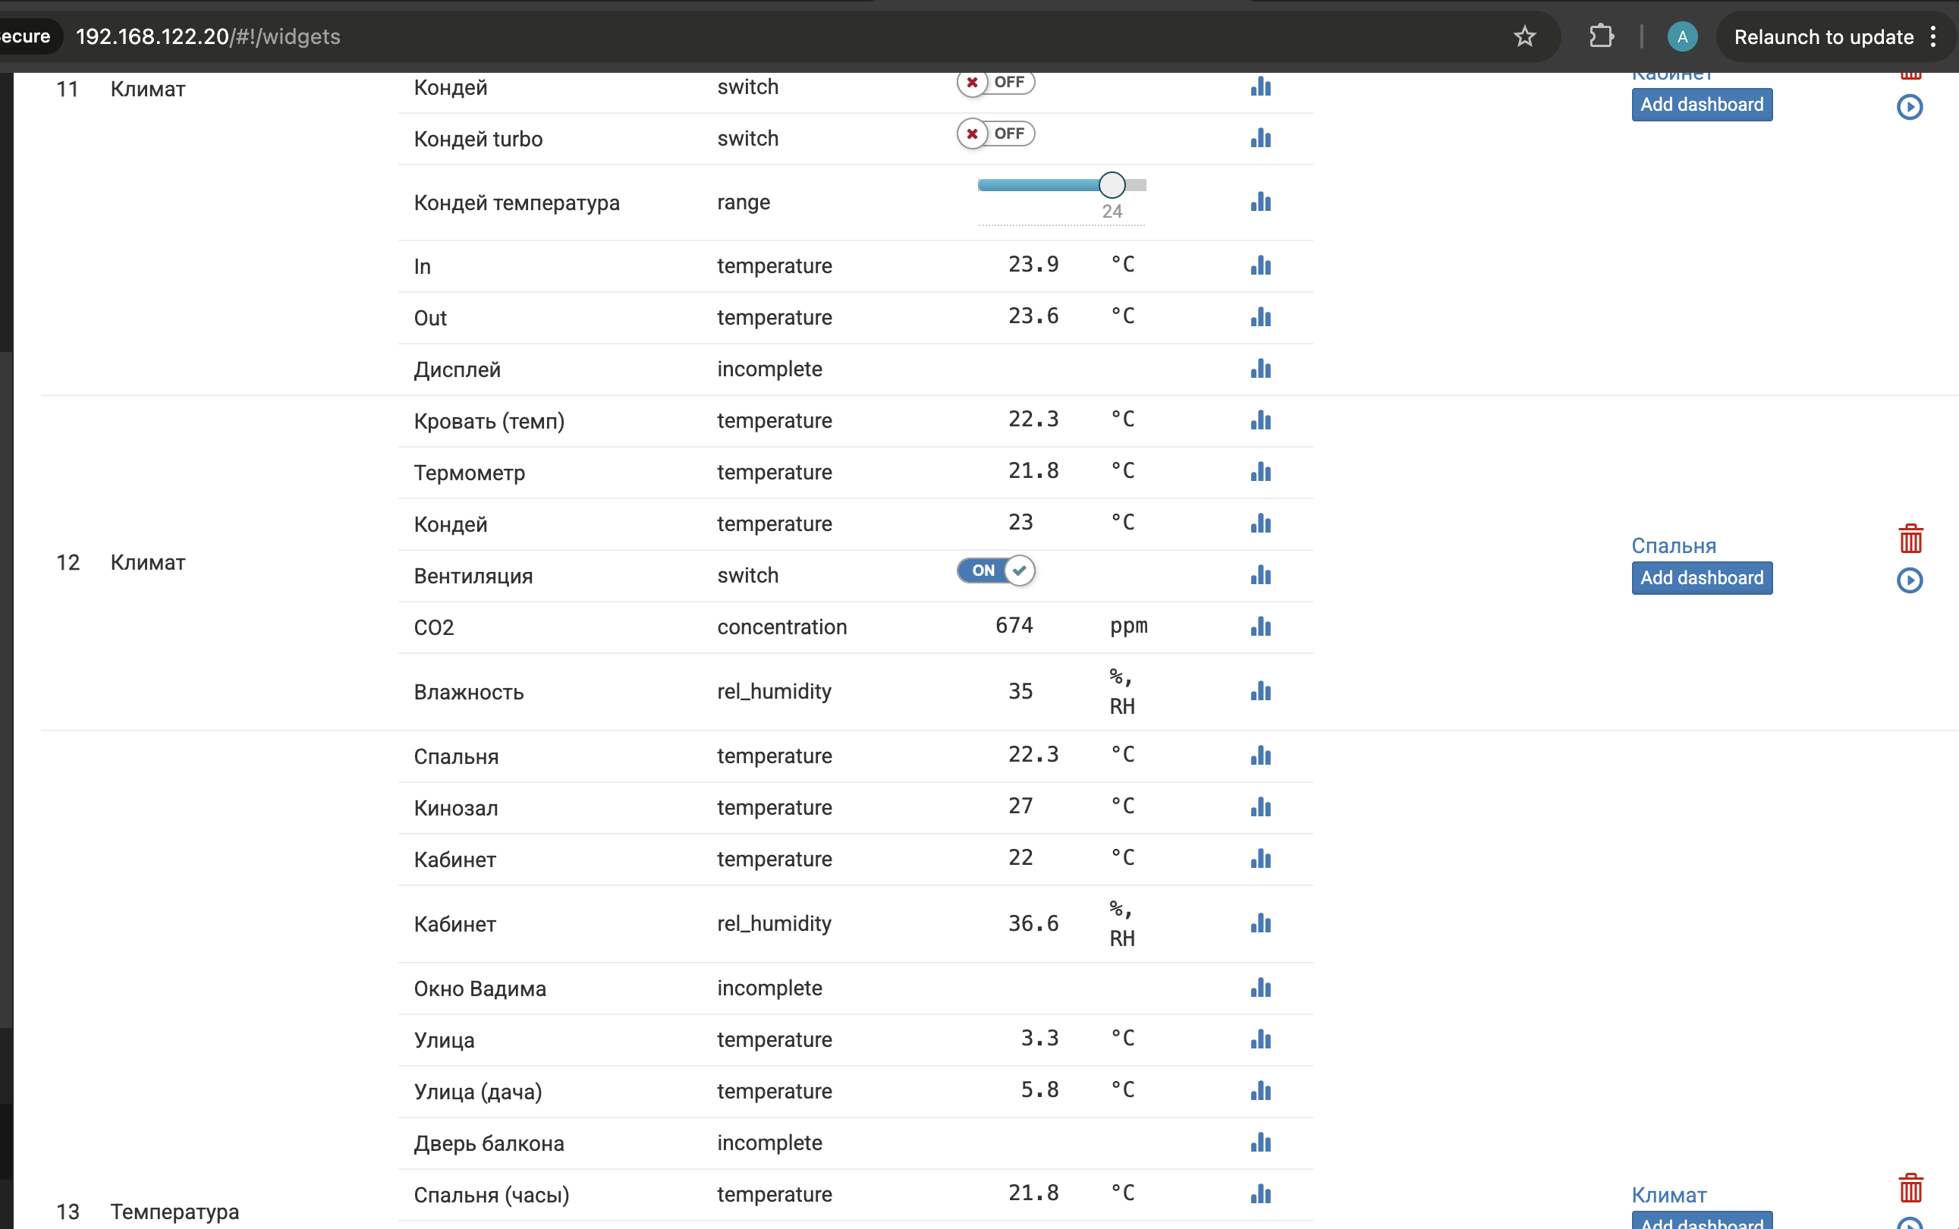Click chart icon for Кондей turbo
The image size is (1959, 1229).
pyautogui.click(x=1261, y=138)
